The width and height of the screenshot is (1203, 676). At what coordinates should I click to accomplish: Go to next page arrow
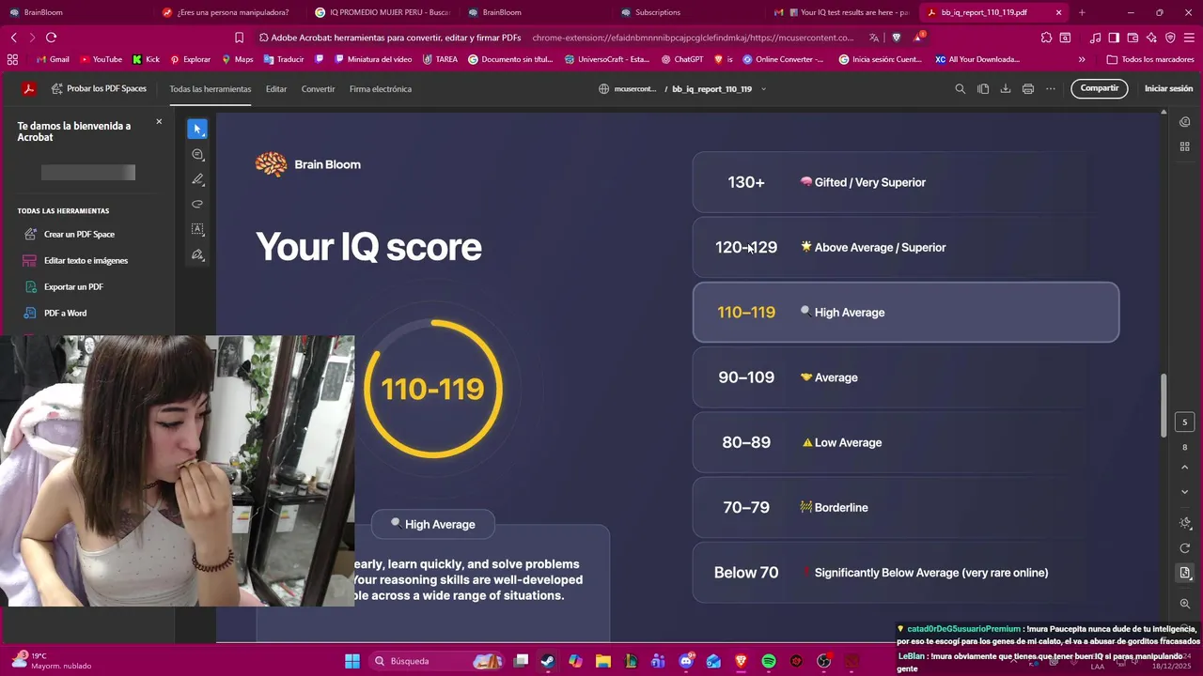point(1184,492)
